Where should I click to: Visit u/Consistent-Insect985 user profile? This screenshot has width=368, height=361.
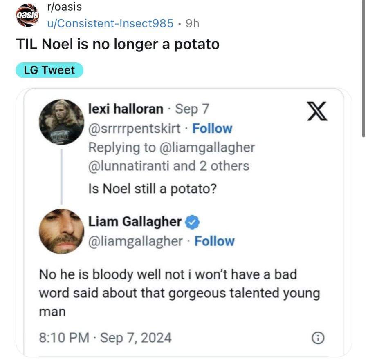coord(110,23)
